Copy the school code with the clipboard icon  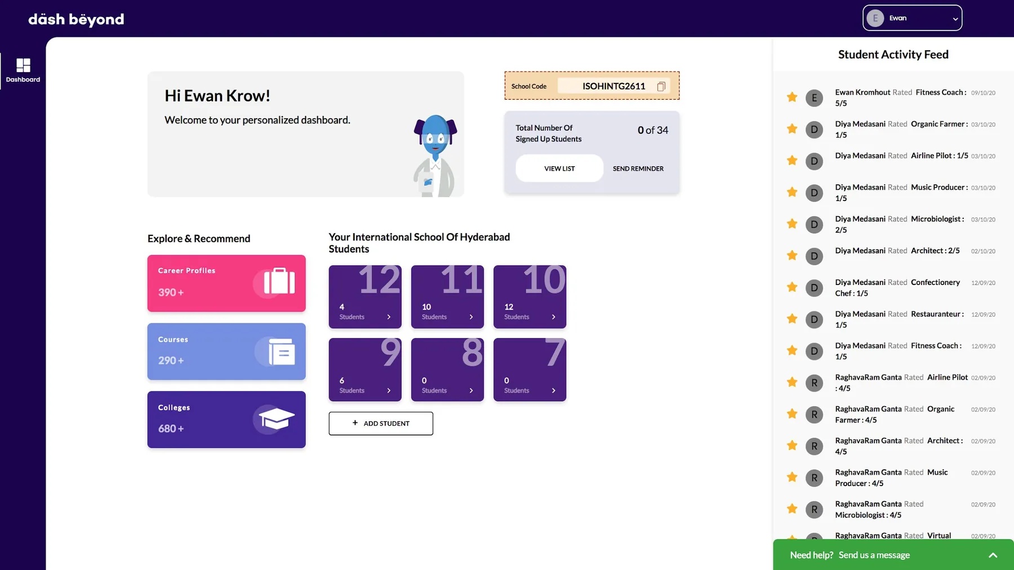click(x=661, y=86)
